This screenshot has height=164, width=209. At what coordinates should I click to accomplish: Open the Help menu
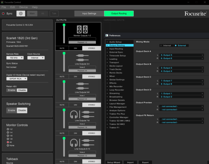tap(35, 7)
